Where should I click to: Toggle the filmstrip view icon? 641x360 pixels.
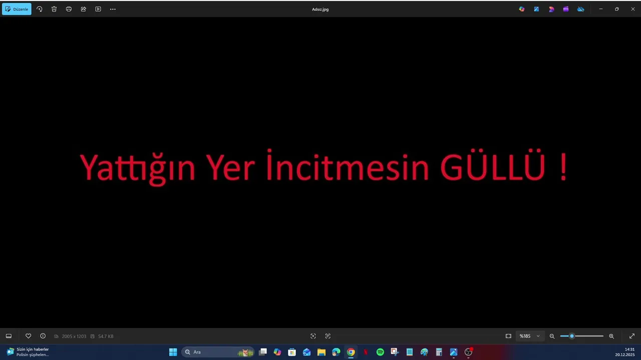tap(9, 336)
